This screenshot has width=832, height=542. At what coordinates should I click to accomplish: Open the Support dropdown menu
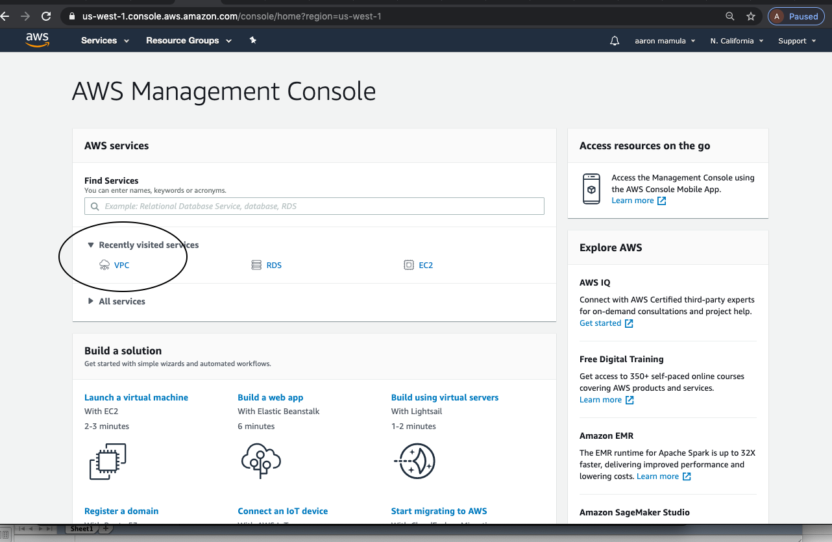coord(797,41)
